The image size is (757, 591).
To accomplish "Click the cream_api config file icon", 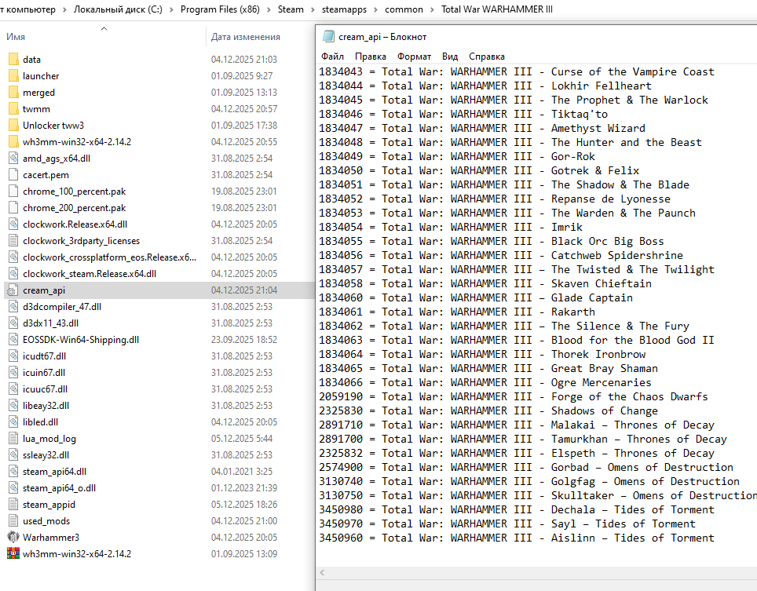I will [x=13, y=290].
